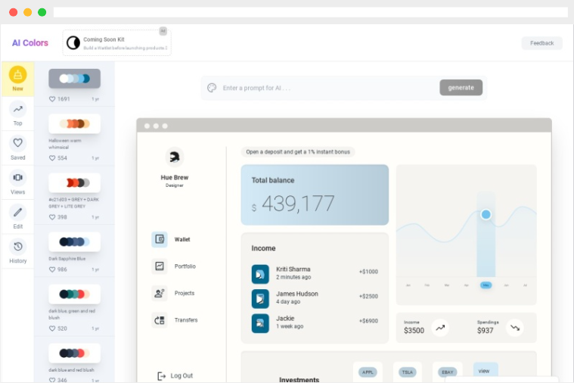Select the dark blue, green and red blush swatch

pyautogui.click(x=74, y=294)
